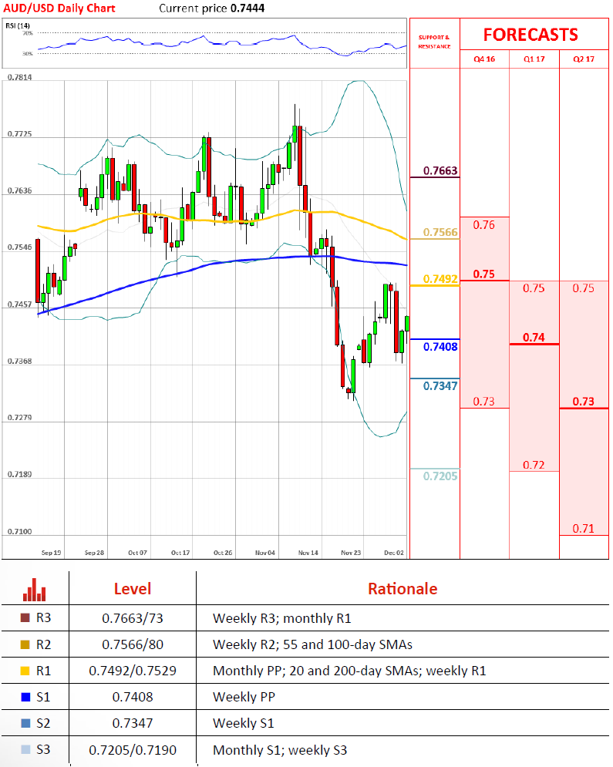Screen dimensions: 613x767
Task: Click the R3 dark red color swatch
Action: click(x=25, y=617)
